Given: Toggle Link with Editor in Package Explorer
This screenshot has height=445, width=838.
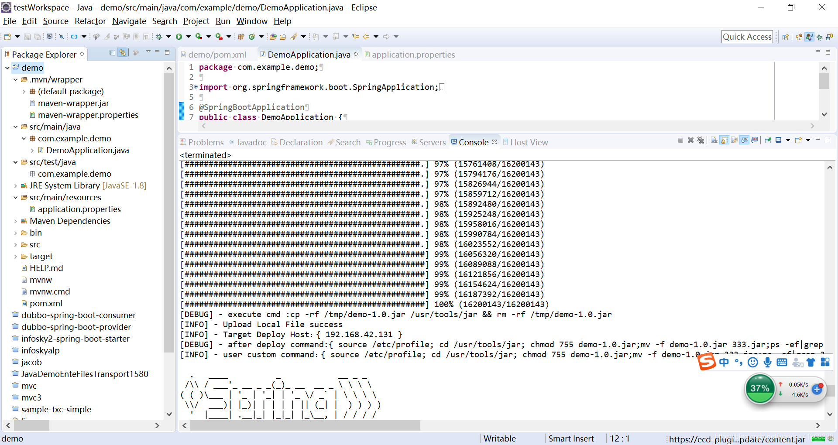Looking at the screenshot, I should click(x=123, y=52).
